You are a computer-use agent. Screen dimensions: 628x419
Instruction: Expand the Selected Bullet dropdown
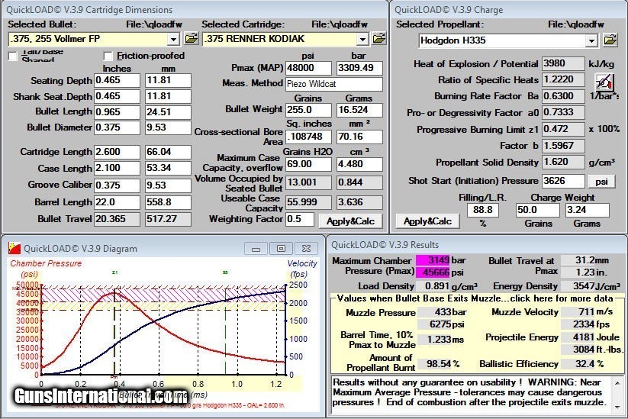click(x=173, y=38)
